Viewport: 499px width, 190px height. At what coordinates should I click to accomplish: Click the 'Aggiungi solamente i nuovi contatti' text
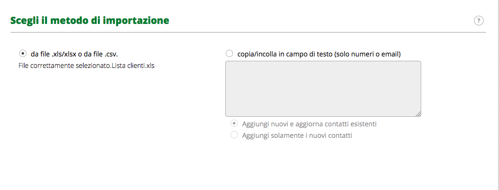[297, 135]
